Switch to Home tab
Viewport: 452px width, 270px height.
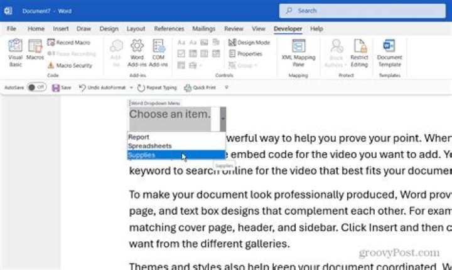tap(36, 28)
